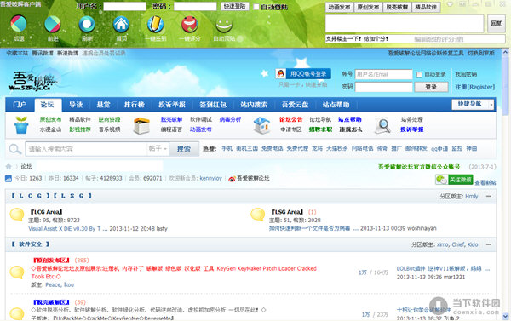Viewport: 511px width, 321px height.
Task: Click the 搜索 search button
Action: (x=184, y=149)
